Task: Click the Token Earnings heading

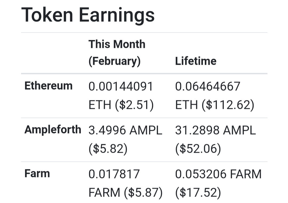Action: pyautogui.click(x=88, y=15)
